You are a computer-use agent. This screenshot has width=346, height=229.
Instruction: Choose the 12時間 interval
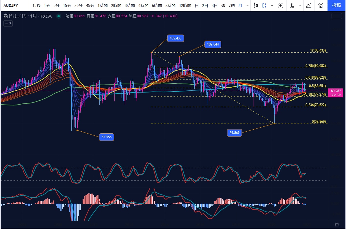185,5
